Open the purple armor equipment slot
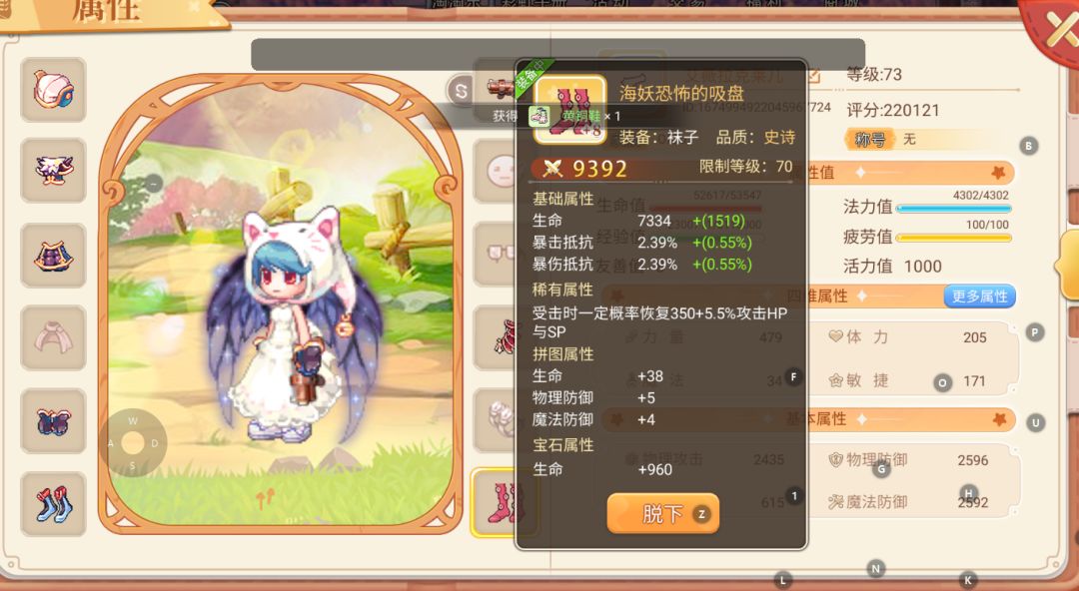 click(53, 256)
